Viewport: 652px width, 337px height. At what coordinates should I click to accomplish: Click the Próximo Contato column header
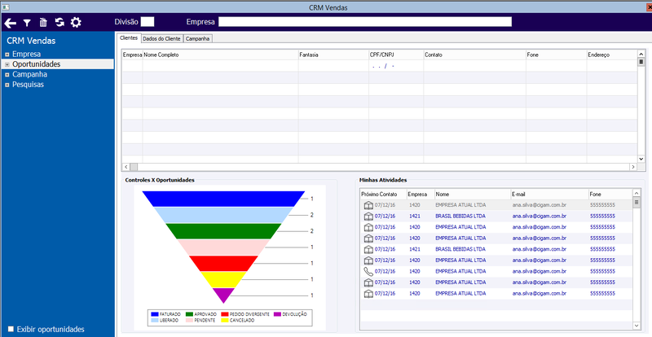click(x=383, y=194)
